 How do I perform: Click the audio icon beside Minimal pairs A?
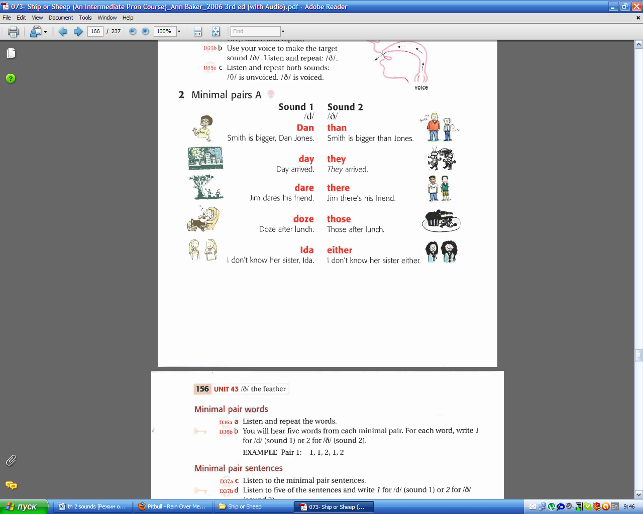271,94
